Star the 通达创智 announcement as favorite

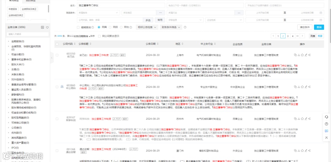click(x=302, y=151)
